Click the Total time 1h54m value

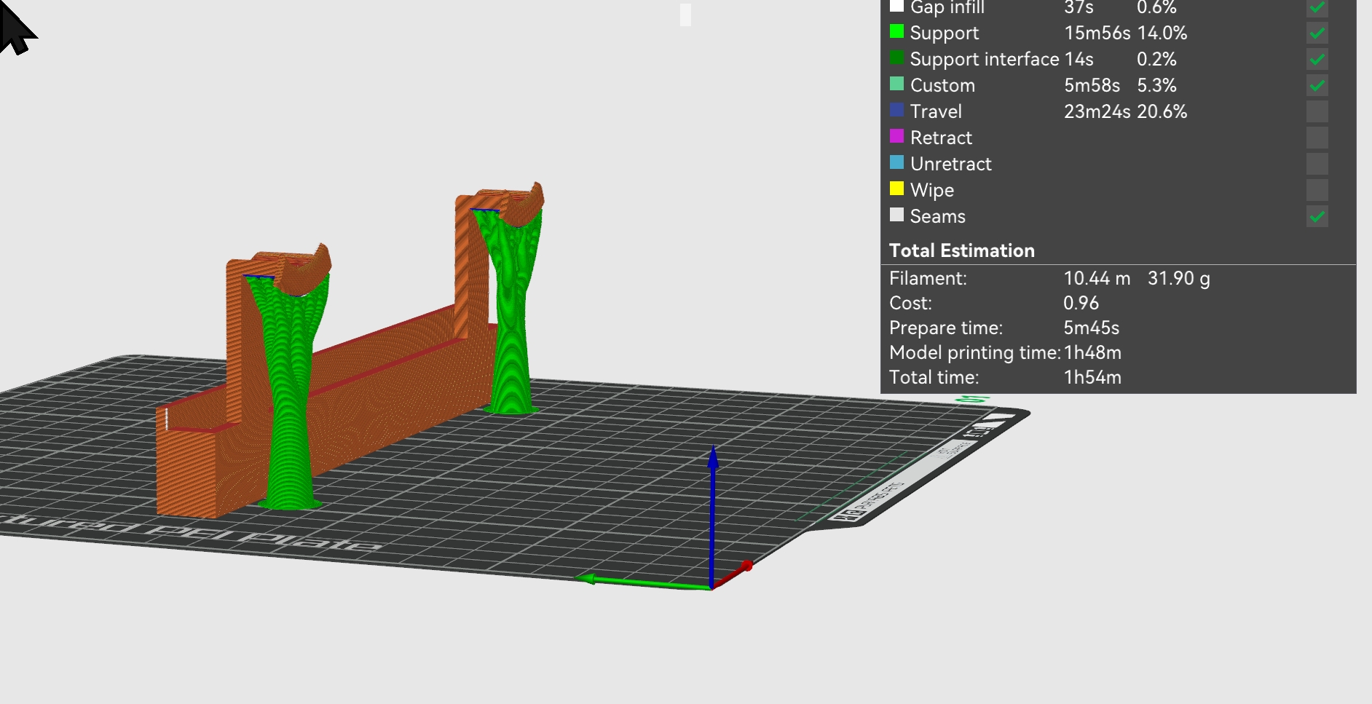click(1092, 377)
